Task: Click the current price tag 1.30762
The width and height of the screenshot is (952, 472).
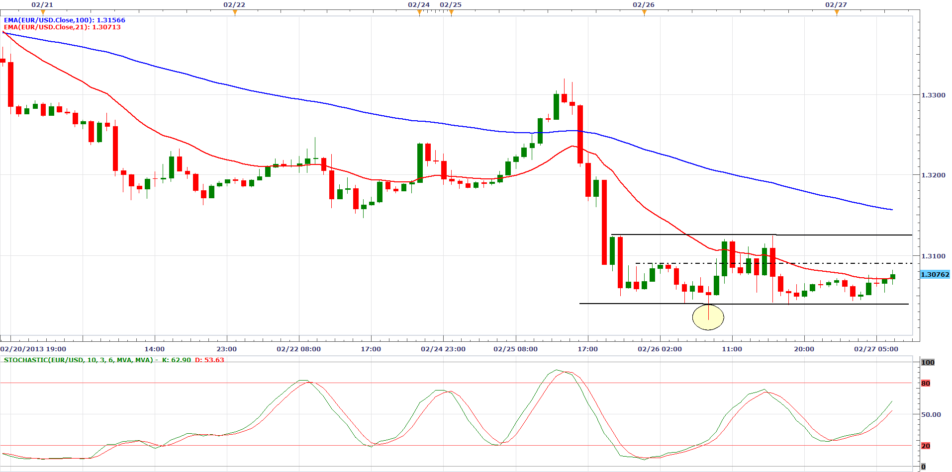Action: pos(935,274)
